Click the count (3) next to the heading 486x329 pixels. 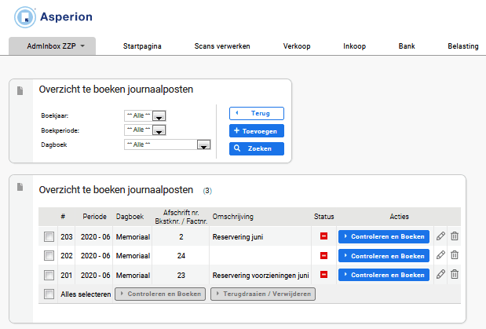207,191
